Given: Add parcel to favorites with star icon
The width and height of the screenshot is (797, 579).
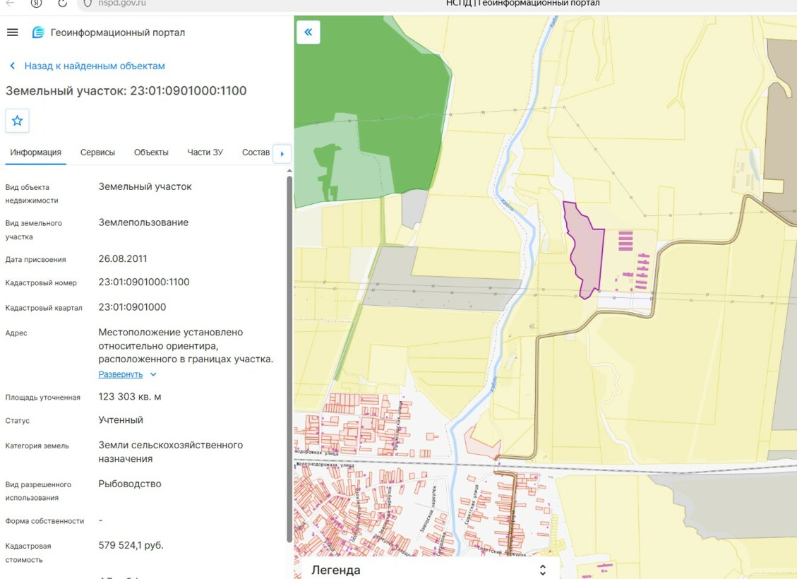Looking at the screenshot, I should pyautogui.click(x=17, y=121).
